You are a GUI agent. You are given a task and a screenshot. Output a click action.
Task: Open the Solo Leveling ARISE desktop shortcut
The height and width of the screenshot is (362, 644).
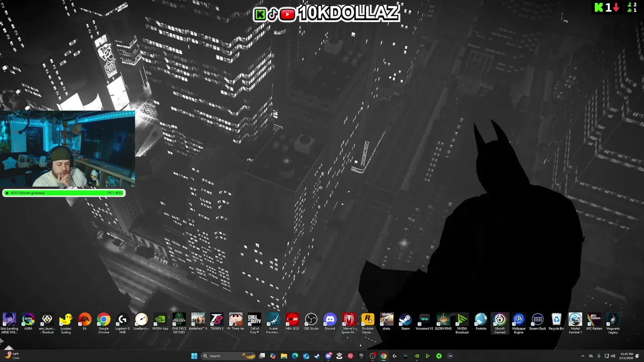point(9,323)
